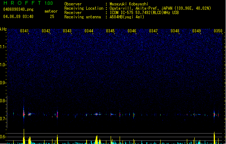Click the 0344 time marker

[89, 31]
